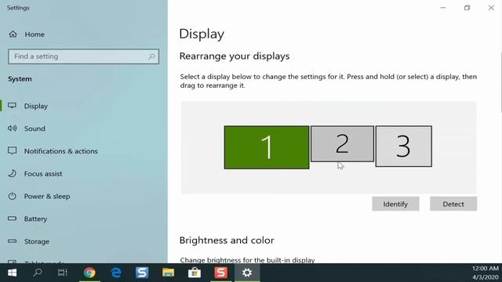Open Notifications & actions settings
This screenshot has width=502, height=282.
(x=61, y=151)
